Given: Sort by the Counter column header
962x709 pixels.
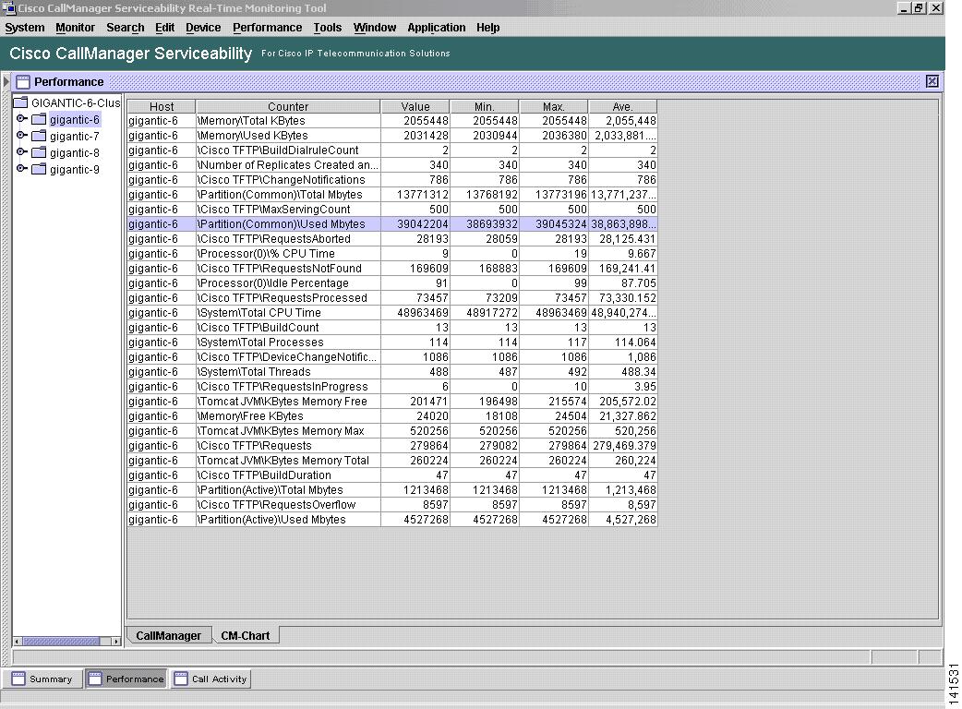Looking at the screenshot, I should pos(288,106).
